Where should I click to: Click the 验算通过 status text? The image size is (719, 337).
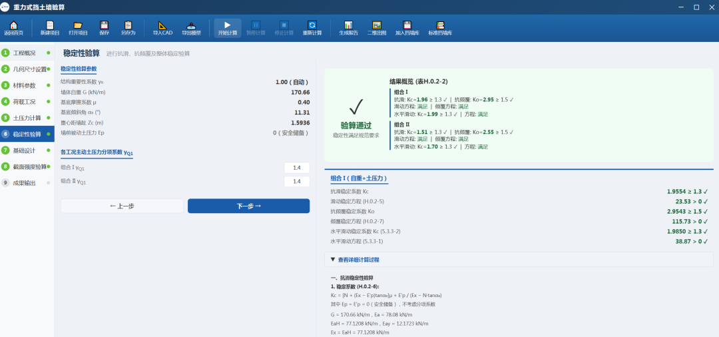(x=356, y=126)
